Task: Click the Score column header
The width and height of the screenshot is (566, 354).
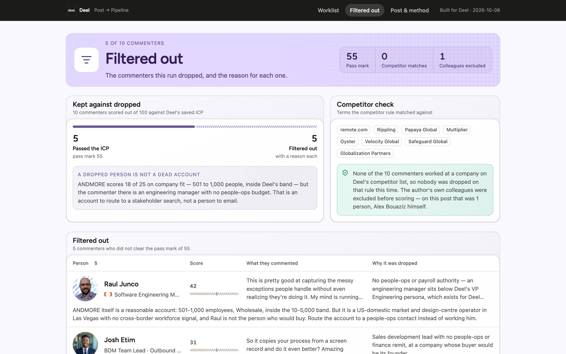Action: 196,263
